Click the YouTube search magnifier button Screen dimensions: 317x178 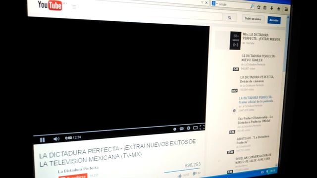pos(229,18)
